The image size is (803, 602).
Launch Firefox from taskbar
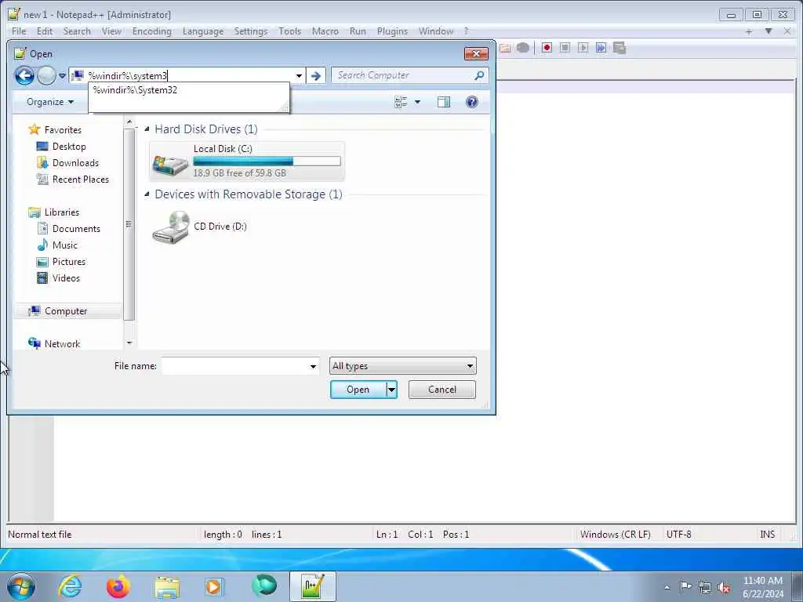point(118,586)
